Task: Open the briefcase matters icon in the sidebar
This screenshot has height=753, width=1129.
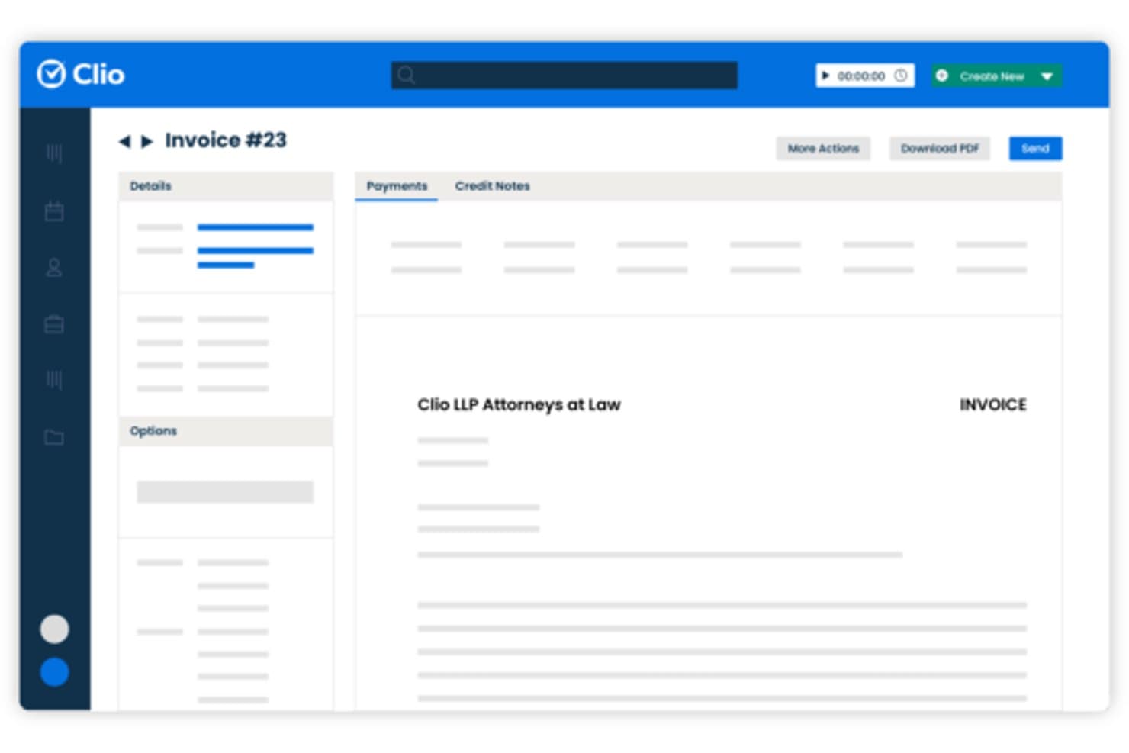Action: [54, 324]
